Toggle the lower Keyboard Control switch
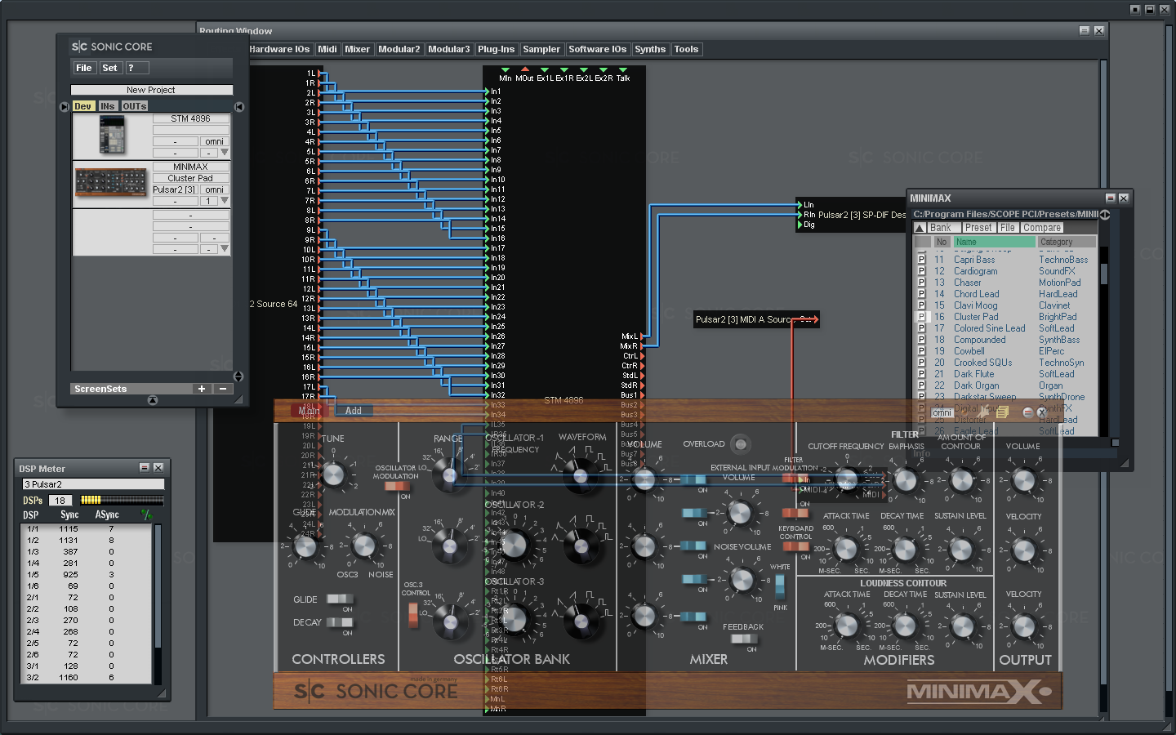Viewport: 1176px width, 735px height. [795, 546]
